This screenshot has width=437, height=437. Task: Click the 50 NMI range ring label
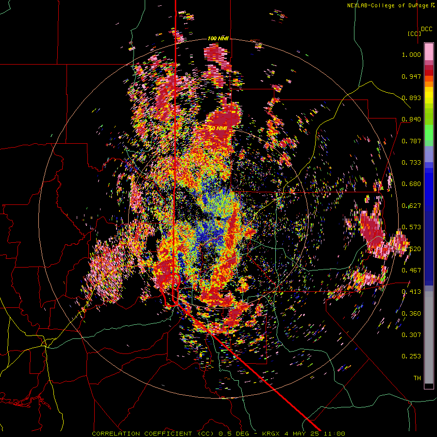click(x=218, y=129)
